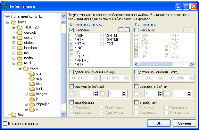199x131 pixels.
Task: Check the *.PHTML include mask
Action: coord(71,60)
